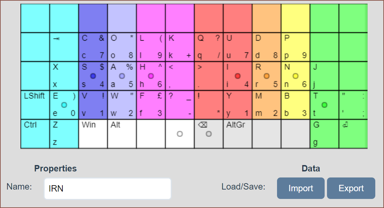This screenshot has width=384, height=208.
Task: Click the Import button
Action: point(300,188)
